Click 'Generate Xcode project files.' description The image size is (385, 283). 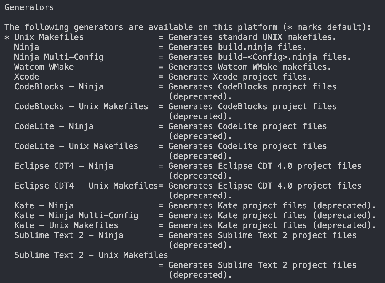240,77
